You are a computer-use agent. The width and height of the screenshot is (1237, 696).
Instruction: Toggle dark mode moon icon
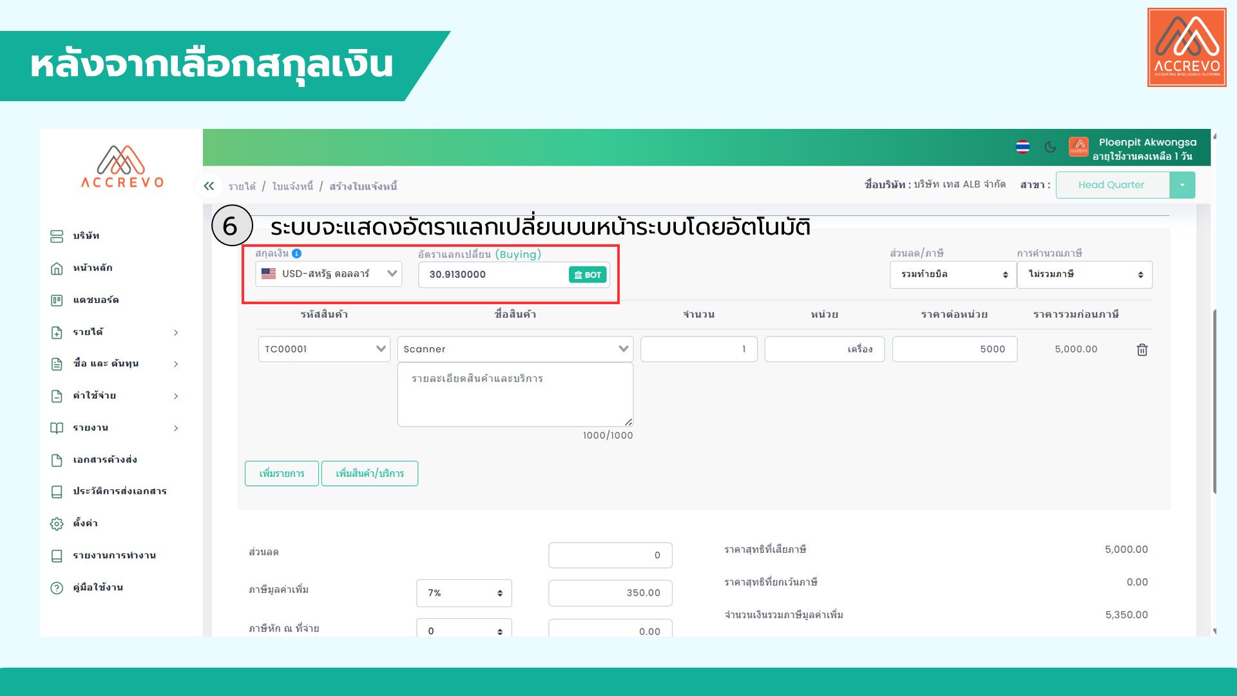pos(1050,147)
